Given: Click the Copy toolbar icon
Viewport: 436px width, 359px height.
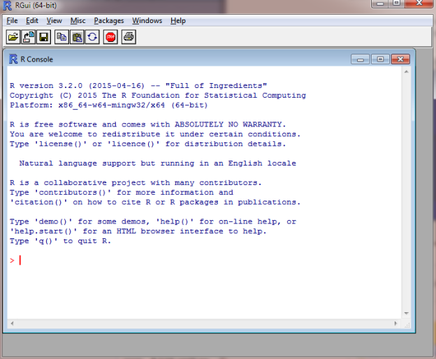Looking at the screenshot, I should 62,37.
